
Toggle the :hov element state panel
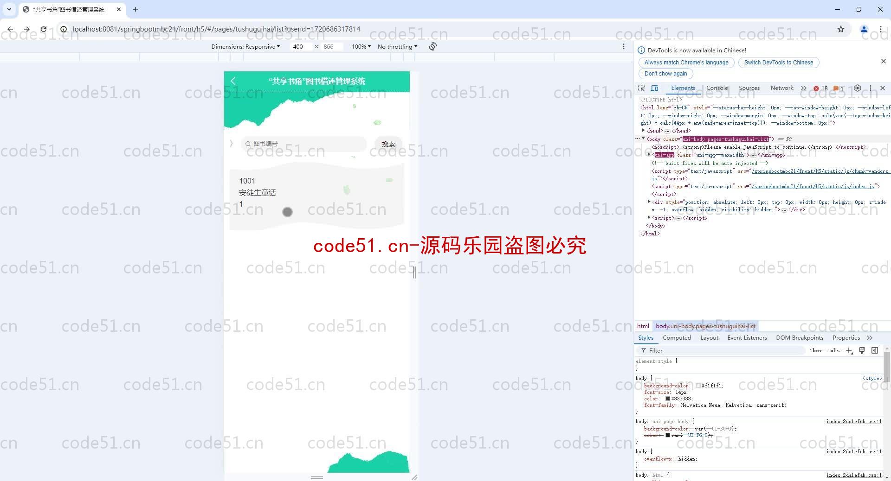click(816, 351)
